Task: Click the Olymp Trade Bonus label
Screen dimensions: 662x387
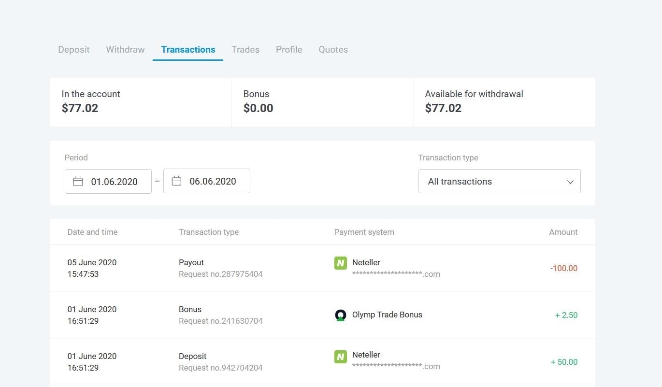Action: coord(387,315)
